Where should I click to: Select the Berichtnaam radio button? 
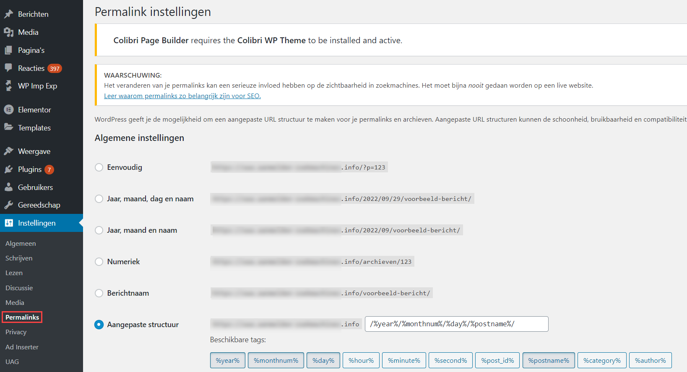[99, 293]
